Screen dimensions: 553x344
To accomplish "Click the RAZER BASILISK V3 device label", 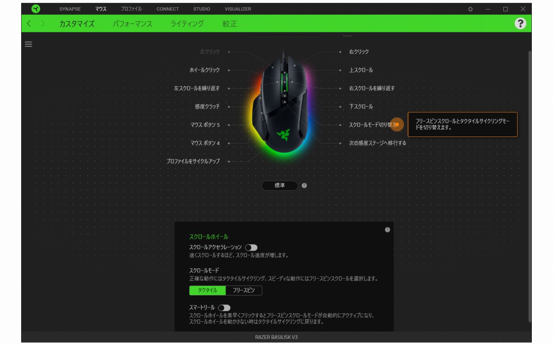I will (276, 337).
